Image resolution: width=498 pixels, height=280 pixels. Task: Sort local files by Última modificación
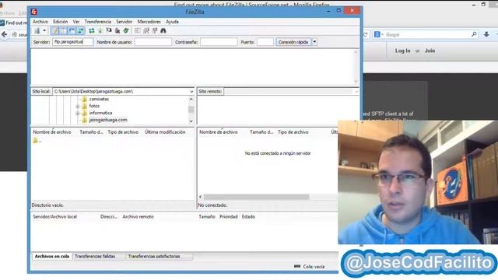(165, 132)
